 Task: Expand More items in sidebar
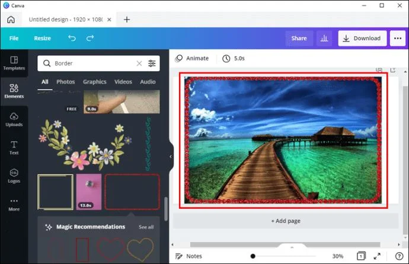(14, 204)
